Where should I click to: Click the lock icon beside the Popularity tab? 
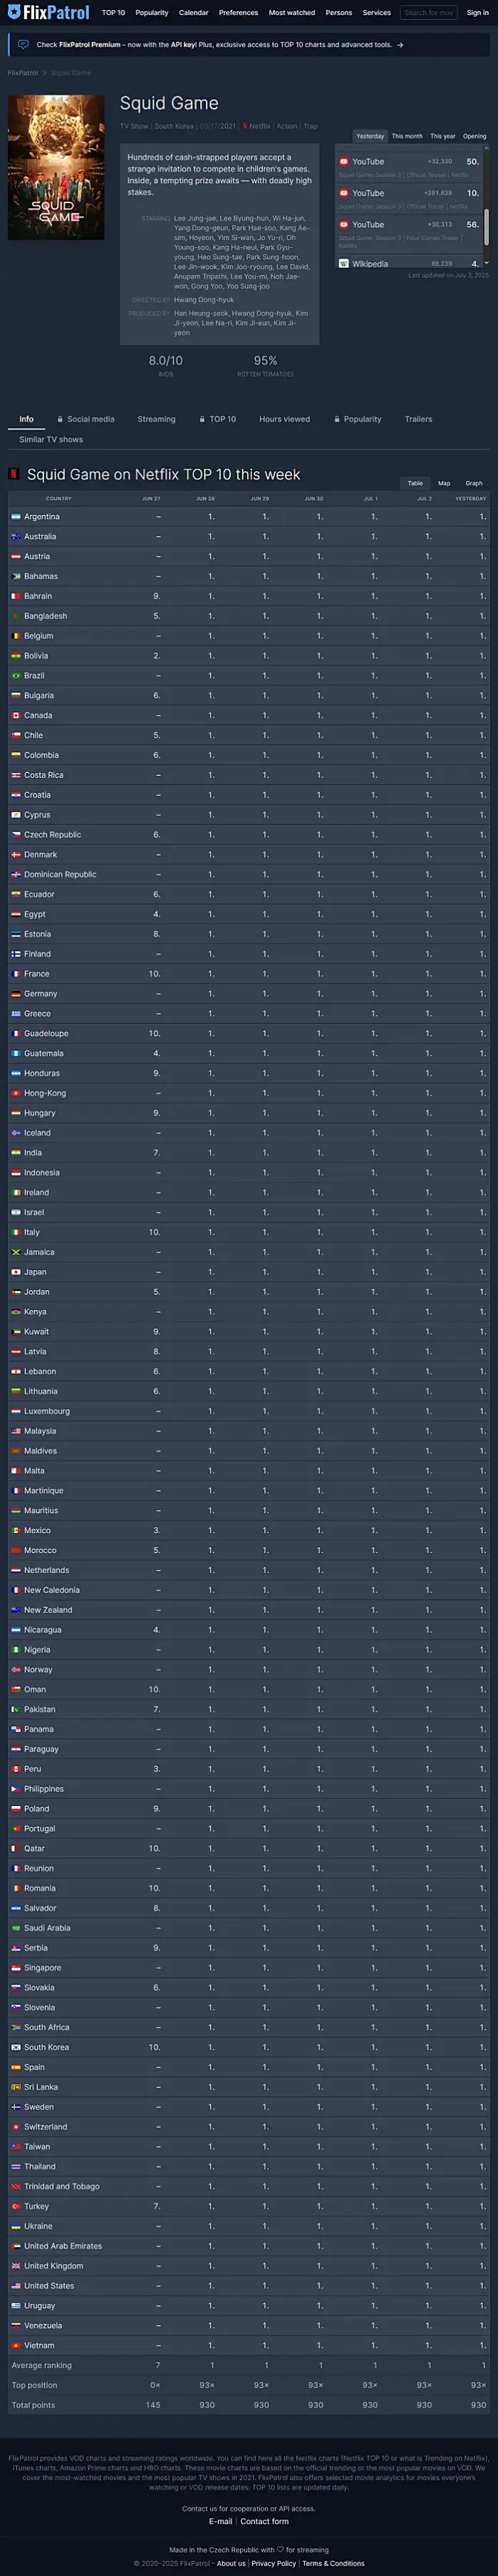click(x=336, y=419)
